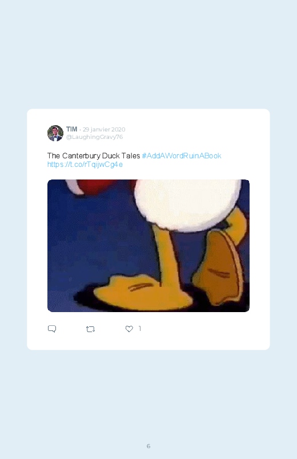Open the duck feet GIF image
This screenshot has height=459, width=297.
tap(148, 246)
